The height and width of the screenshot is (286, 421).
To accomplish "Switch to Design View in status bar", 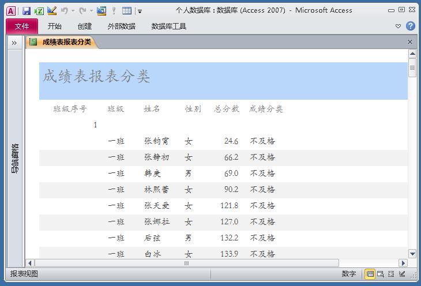I will click(x=402, y=274).
